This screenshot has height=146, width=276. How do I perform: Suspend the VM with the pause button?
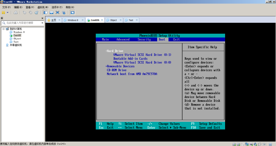3,12
